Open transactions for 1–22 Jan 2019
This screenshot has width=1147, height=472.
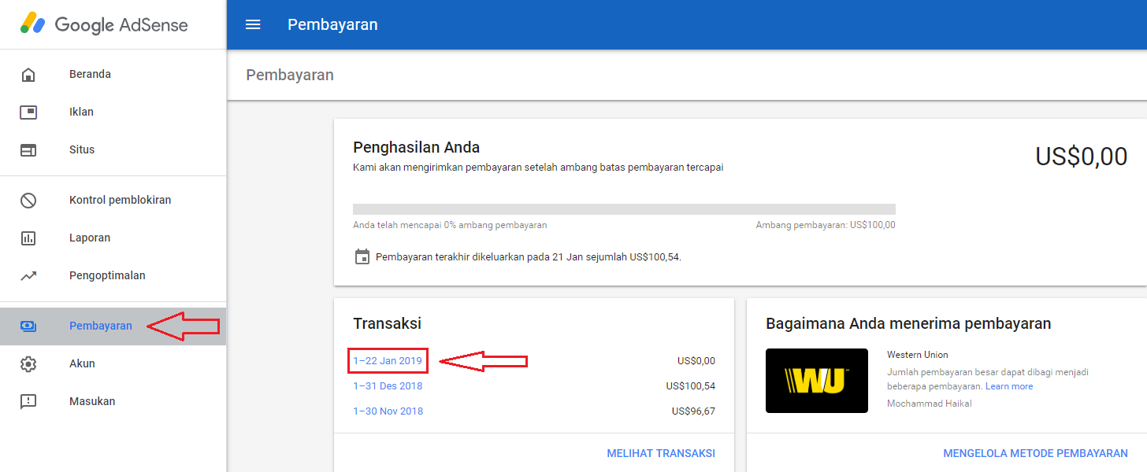click(388, 360)
